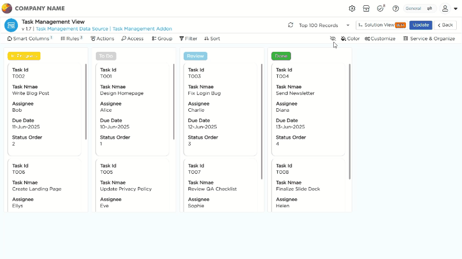Open the user profile dropdown
Screen dimensions: 462x259
448,9
